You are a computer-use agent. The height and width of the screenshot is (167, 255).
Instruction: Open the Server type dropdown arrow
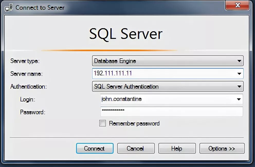point(239,61)
